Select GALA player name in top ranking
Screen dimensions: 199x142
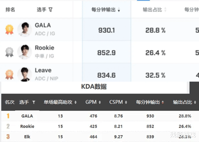[43, 25]
